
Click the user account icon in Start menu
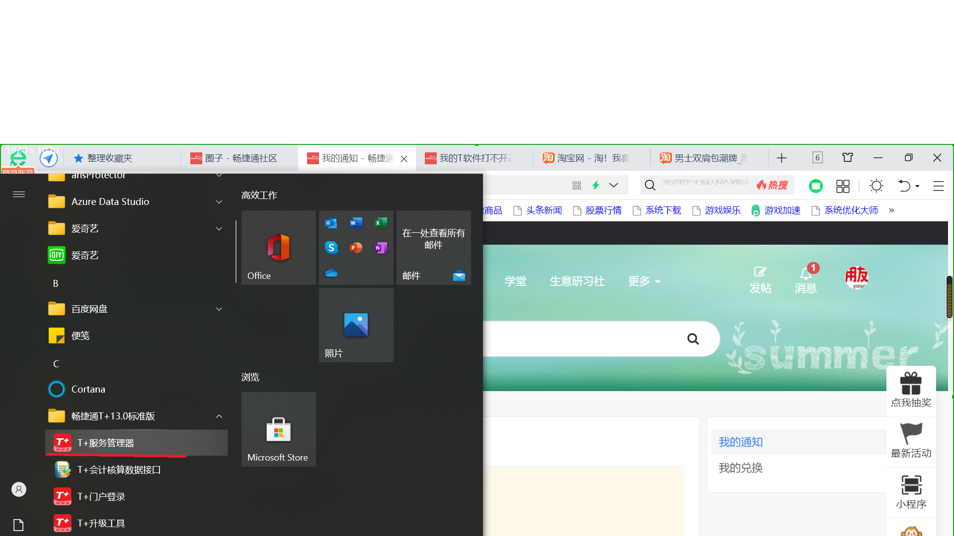[x=19, y=490]
